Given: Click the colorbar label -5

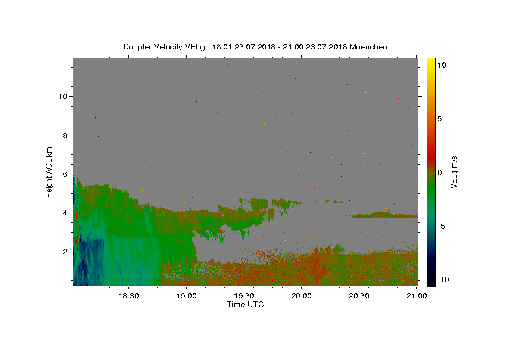Looking at the screenshot, I should click(441, 226).
